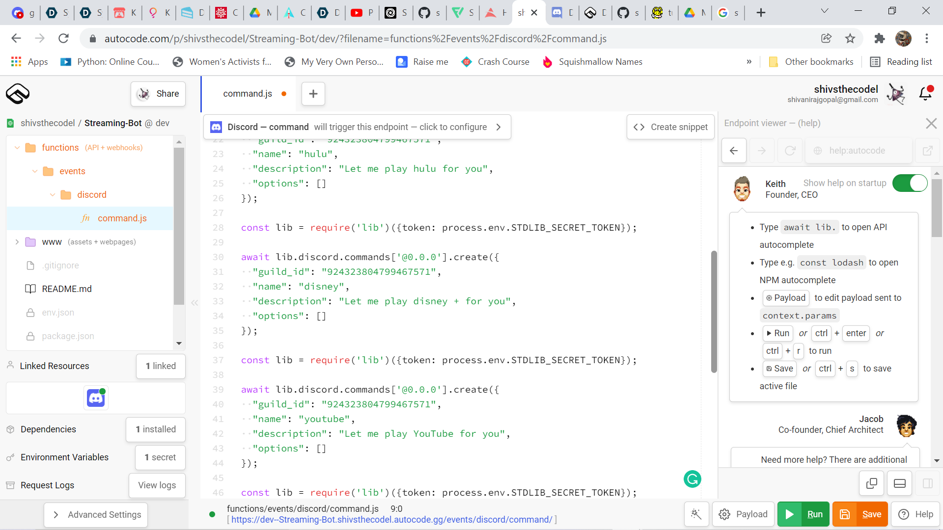
Task: Open the linked Discord resource icon
Action: coord(96,398)
